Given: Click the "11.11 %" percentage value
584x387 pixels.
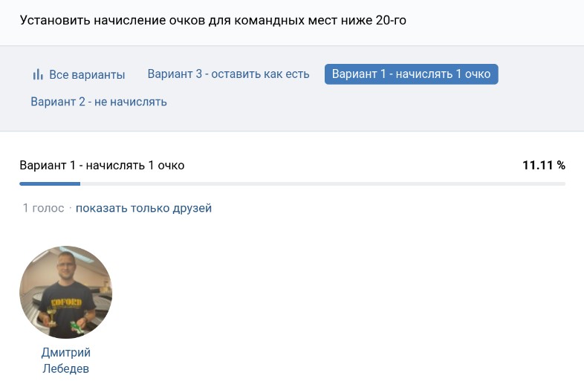Looking at the screenshot, I should click(x=543, y=166).
